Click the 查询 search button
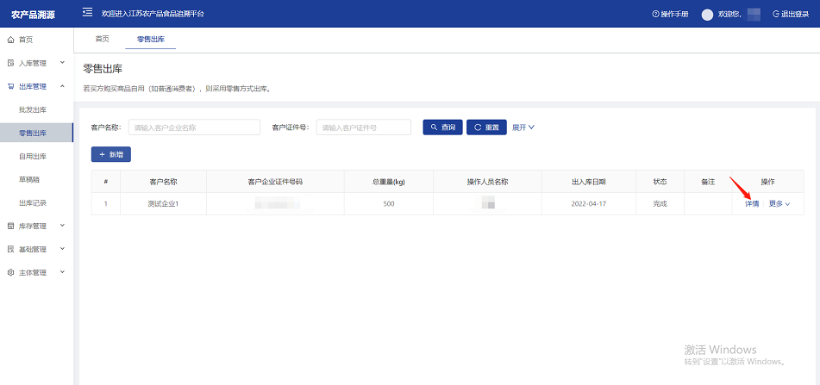820x385 pixels. (x=442, y=127)
